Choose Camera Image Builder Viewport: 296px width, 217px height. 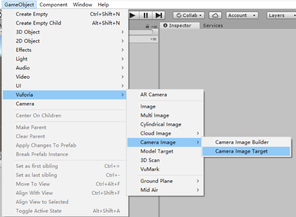[x=246, y=142]
